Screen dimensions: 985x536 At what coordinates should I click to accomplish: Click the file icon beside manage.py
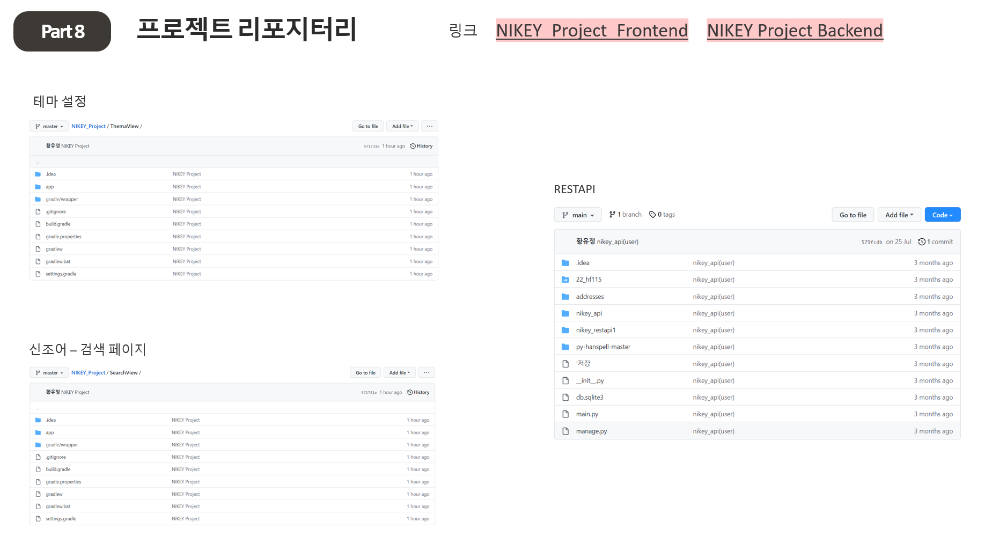(x=565, y=431)
